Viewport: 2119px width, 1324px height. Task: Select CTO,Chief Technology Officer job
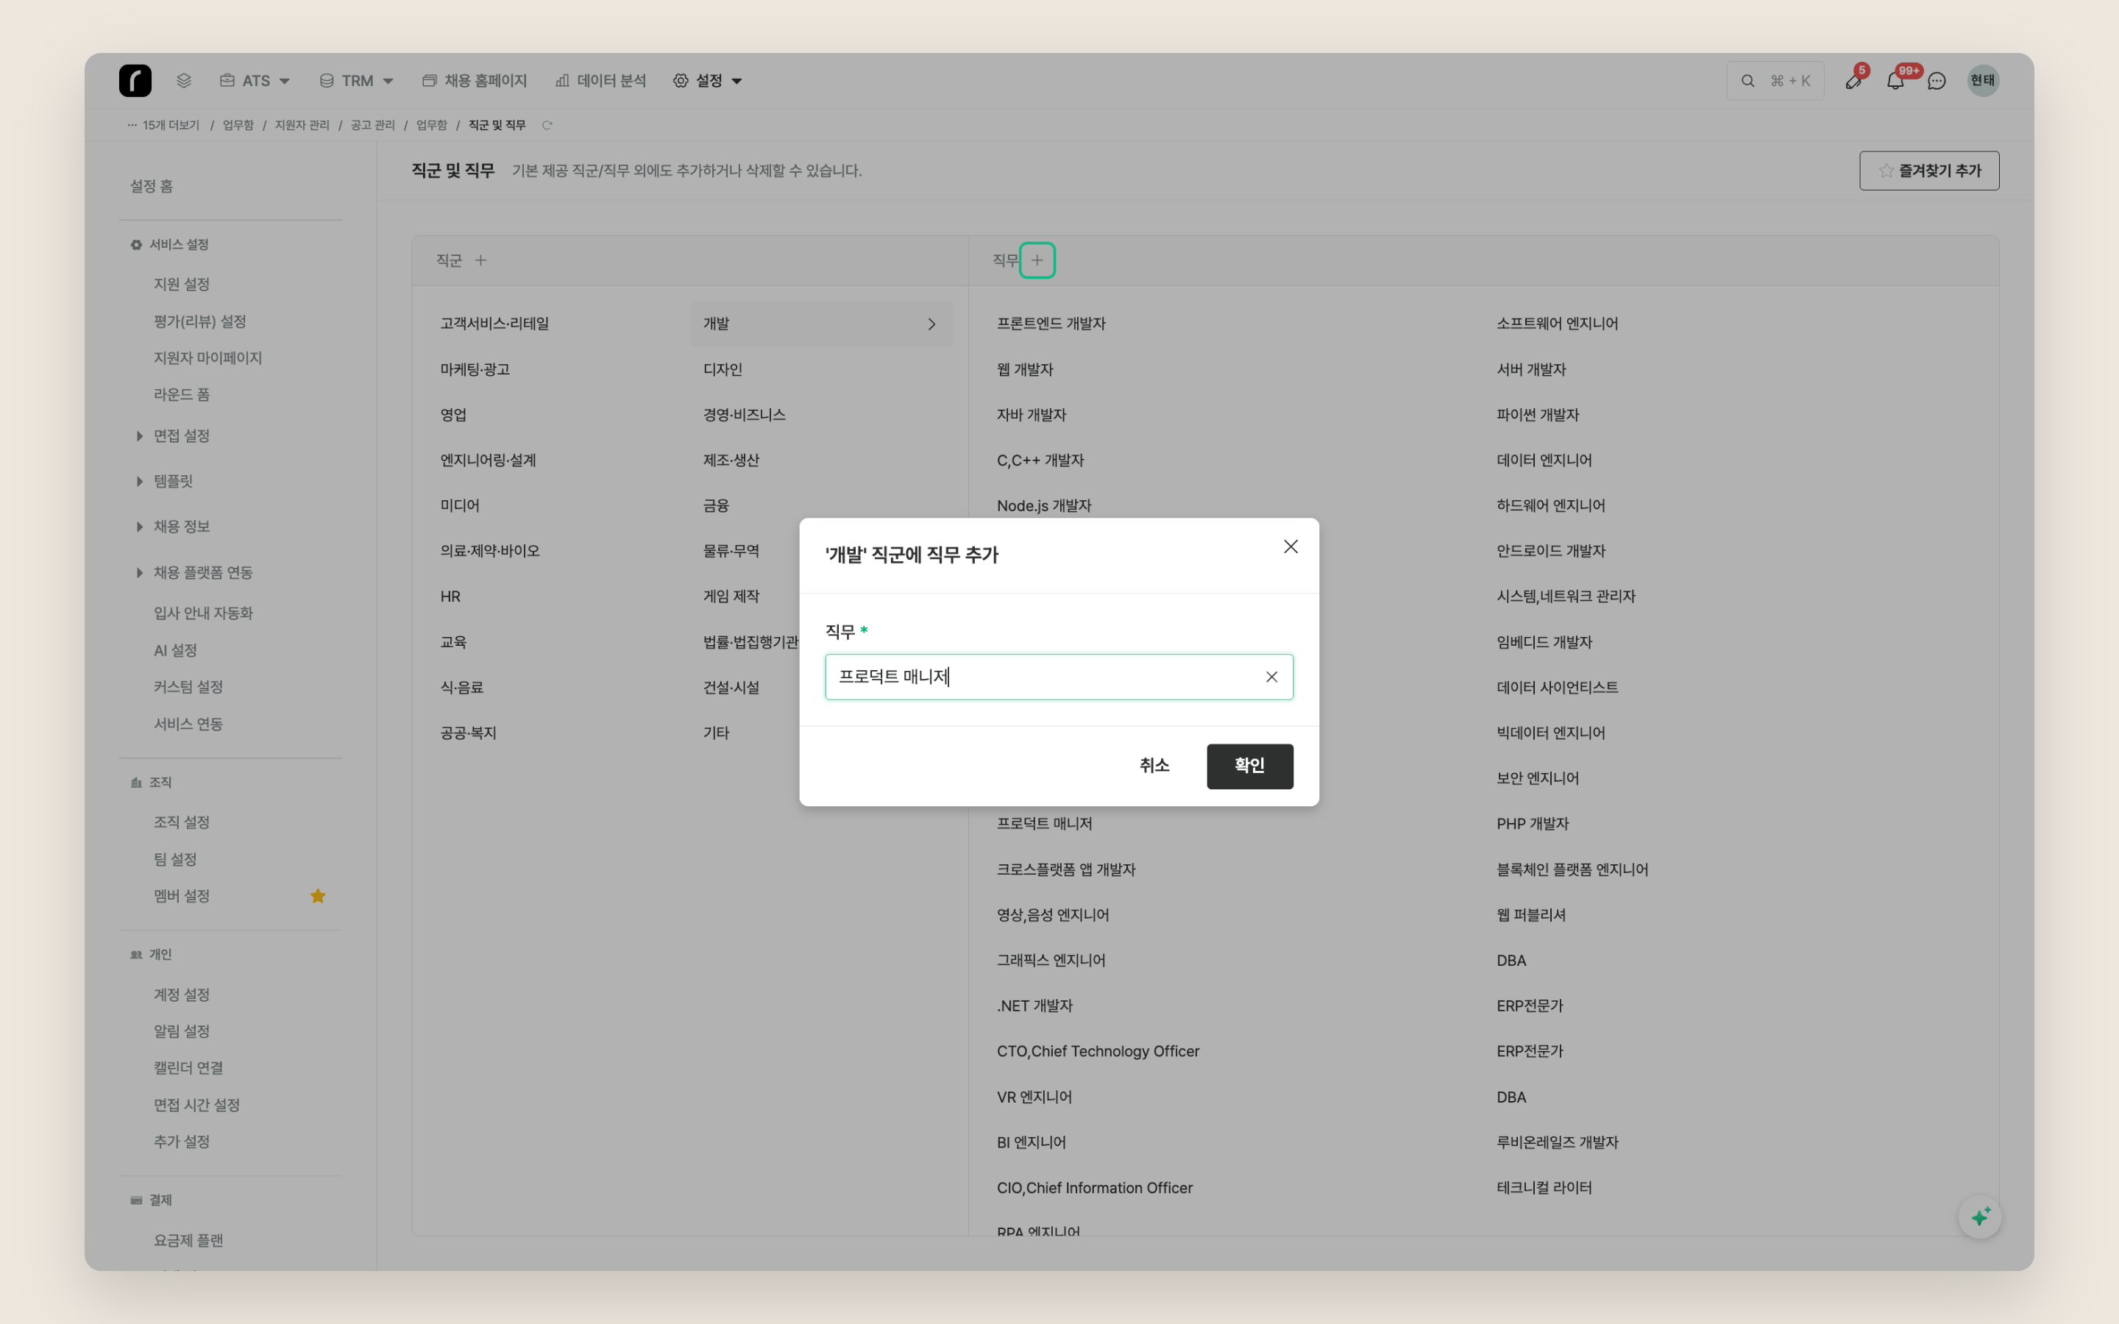point(1098,1051)
